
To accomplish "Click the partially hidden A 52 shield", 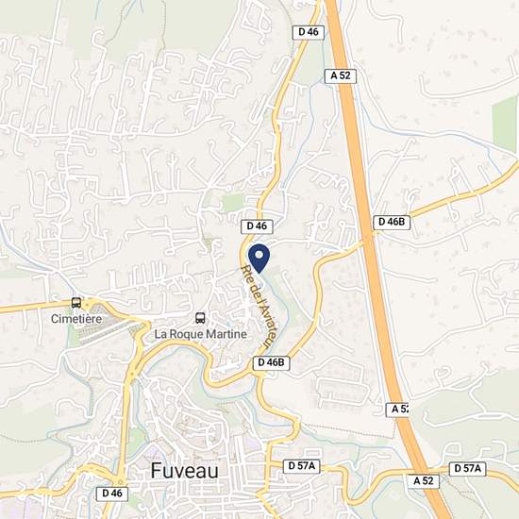I will 397,410.
